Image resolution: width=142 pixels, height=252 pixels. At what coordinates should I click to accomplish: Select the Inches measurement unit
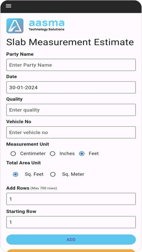coord(52,154)
